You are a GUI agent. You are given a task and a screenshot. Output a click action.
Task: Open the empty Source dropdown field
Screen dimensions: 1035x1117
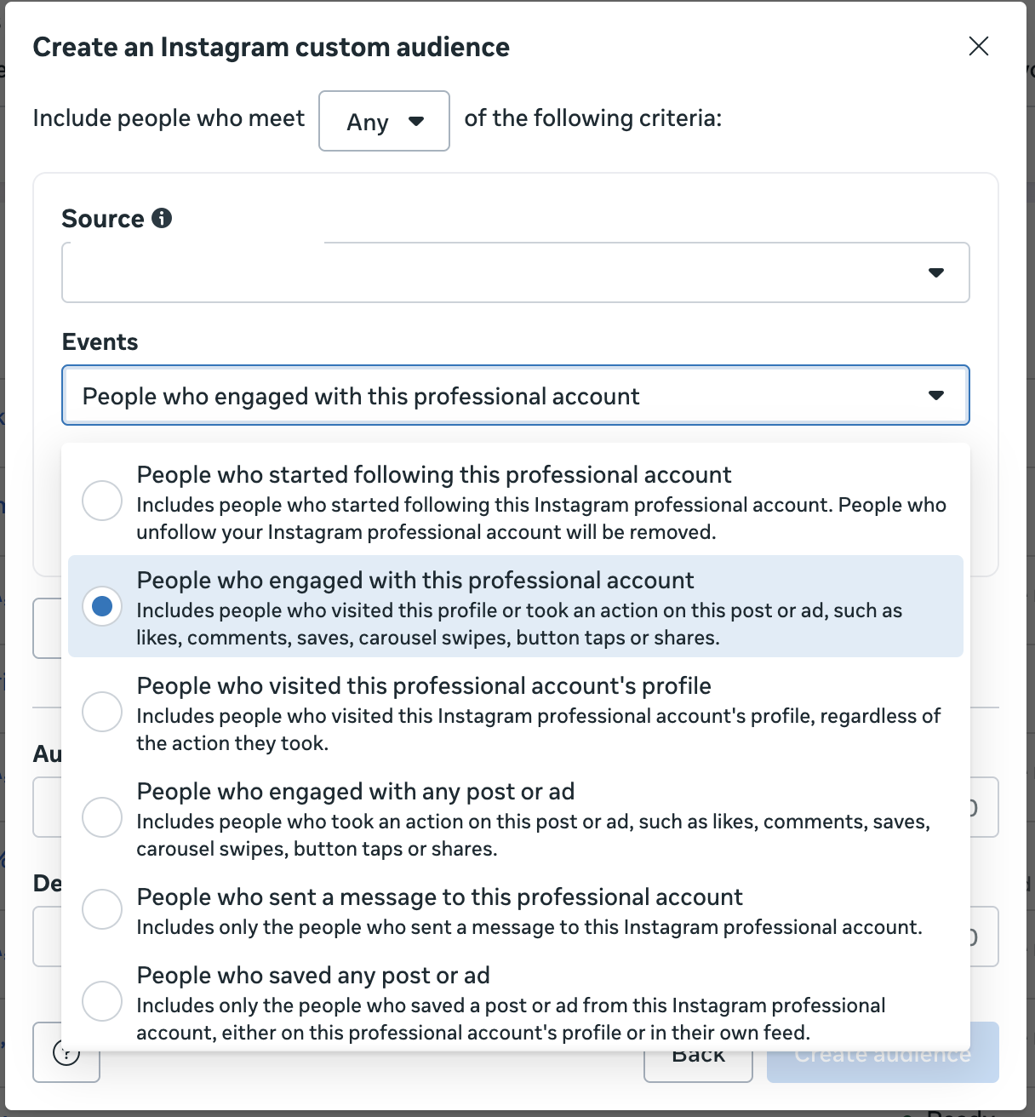494,272
